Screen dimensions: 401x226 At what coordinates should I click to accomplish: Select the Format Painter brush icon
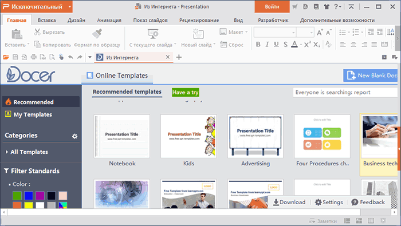97,33
